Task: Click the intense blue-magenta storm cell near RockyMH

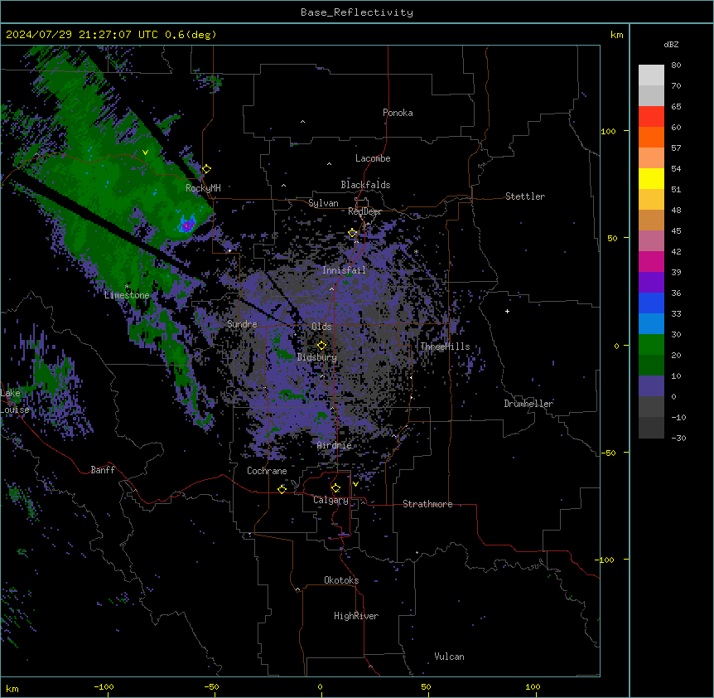Action: [x=186, y=225]
